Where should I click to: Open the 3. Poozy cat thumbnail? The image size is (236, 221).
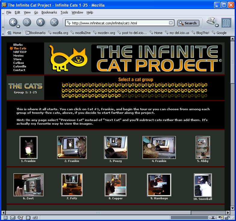click(115, 148)
